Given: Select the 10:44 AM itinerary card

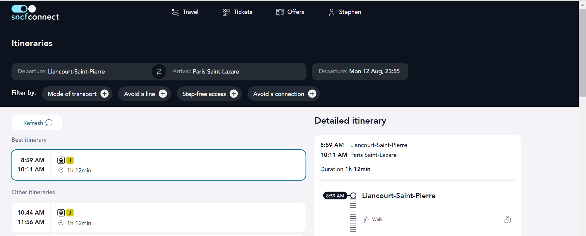Looking at the screenshot, I should click(178, 218).
